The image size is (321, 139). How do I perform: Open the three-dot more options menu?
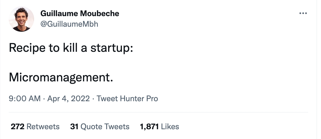(x=303, y=13)
